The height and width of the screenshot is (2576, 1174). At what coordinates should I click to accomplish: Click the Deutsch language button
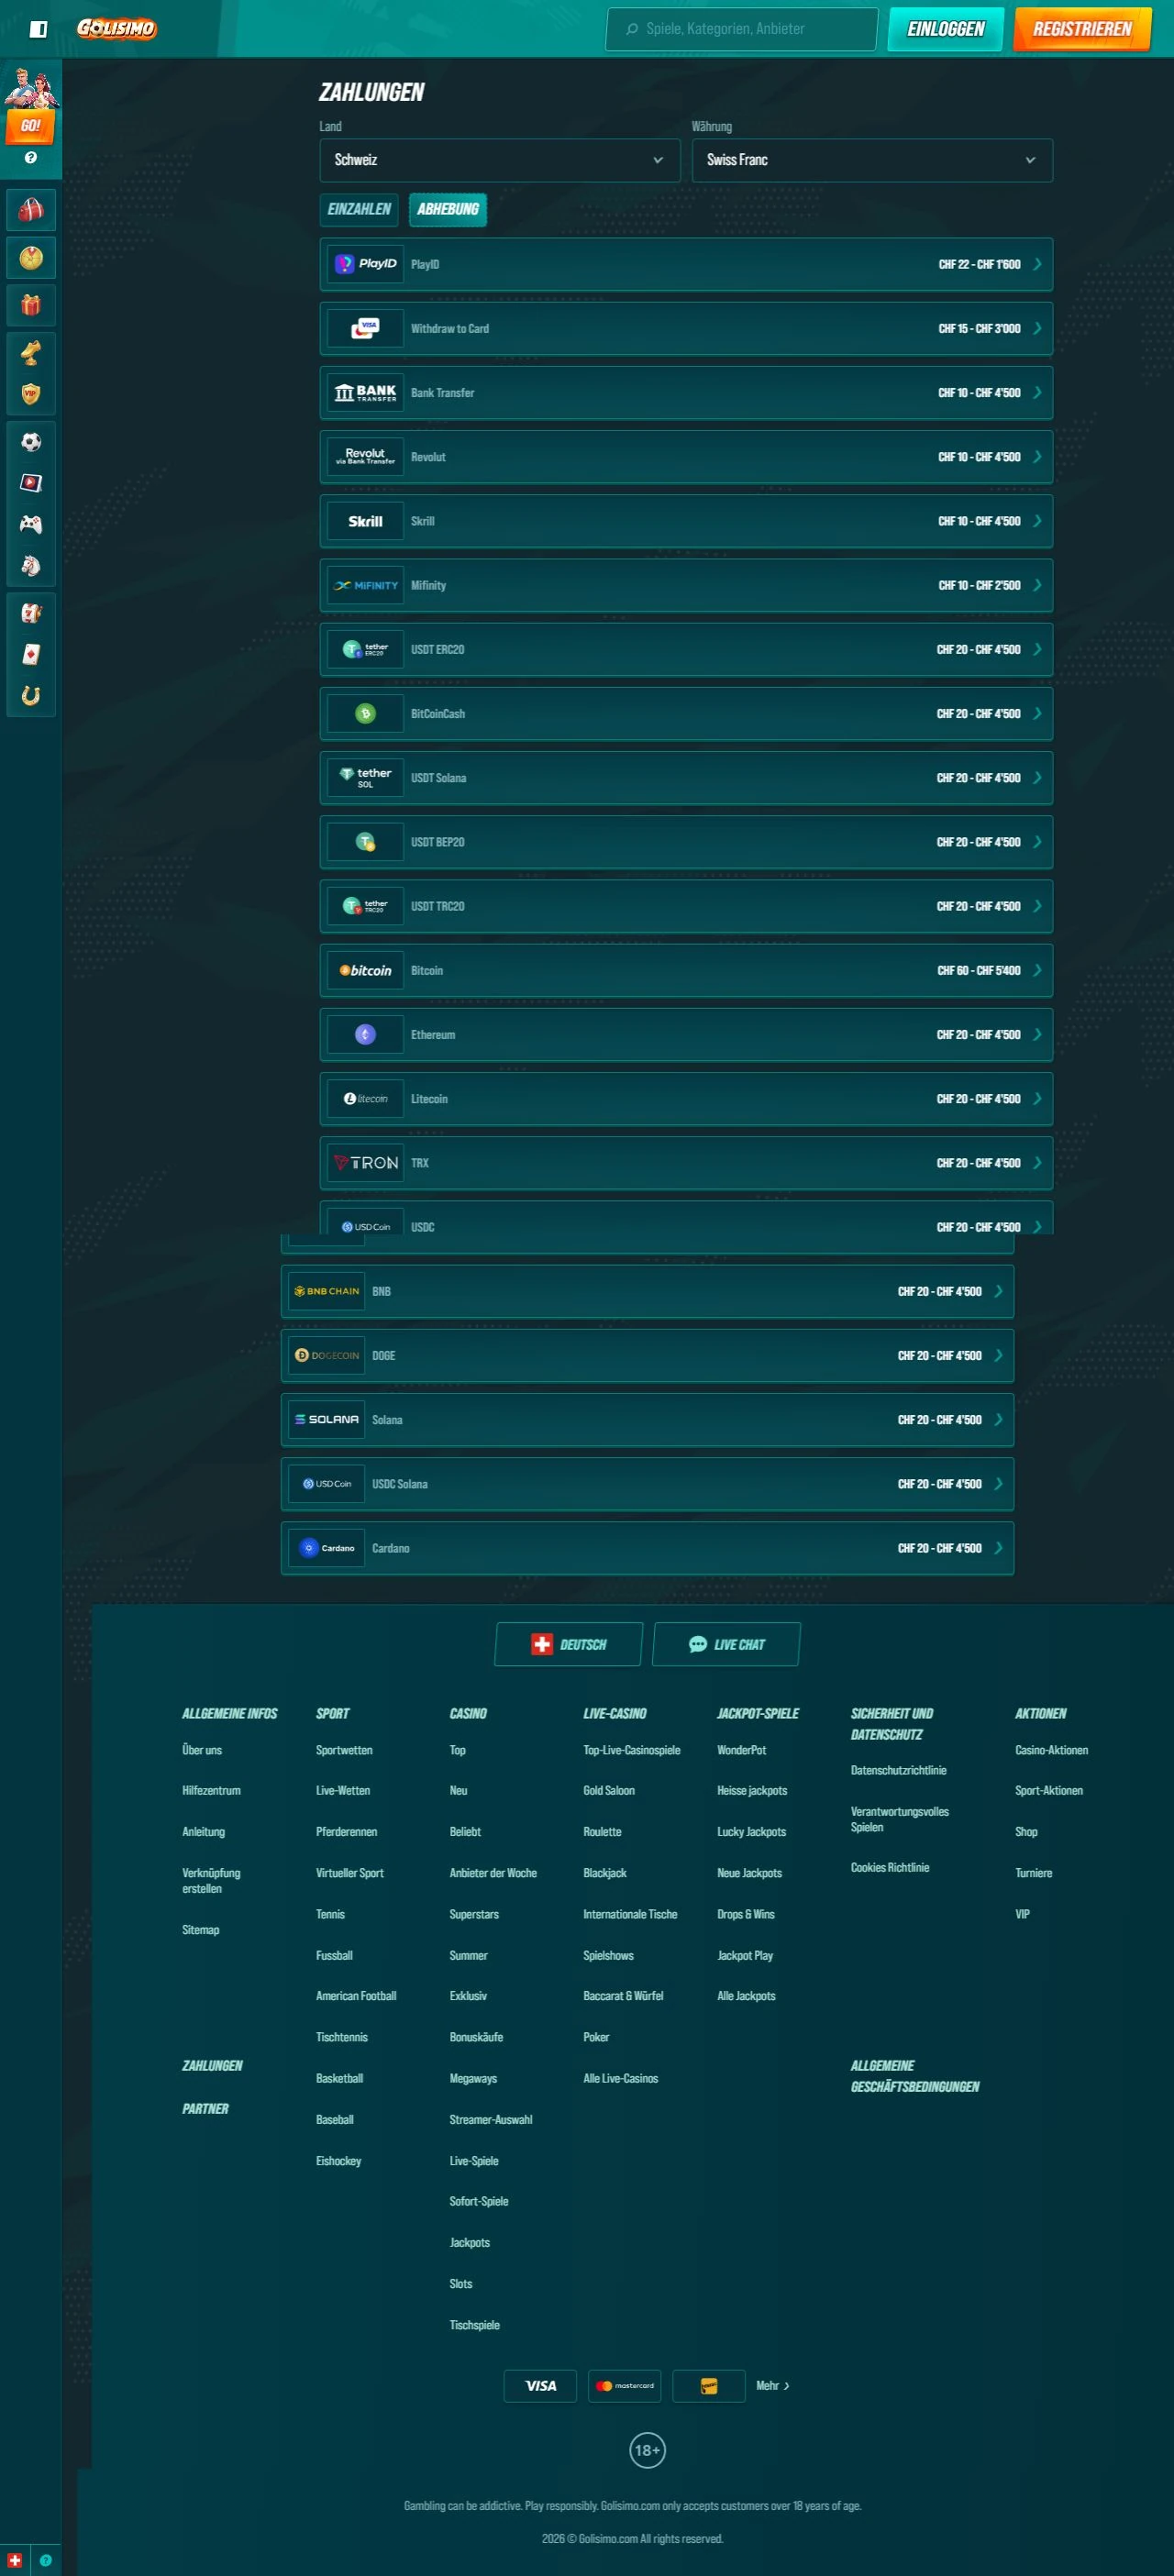(x=568, y=1644)
